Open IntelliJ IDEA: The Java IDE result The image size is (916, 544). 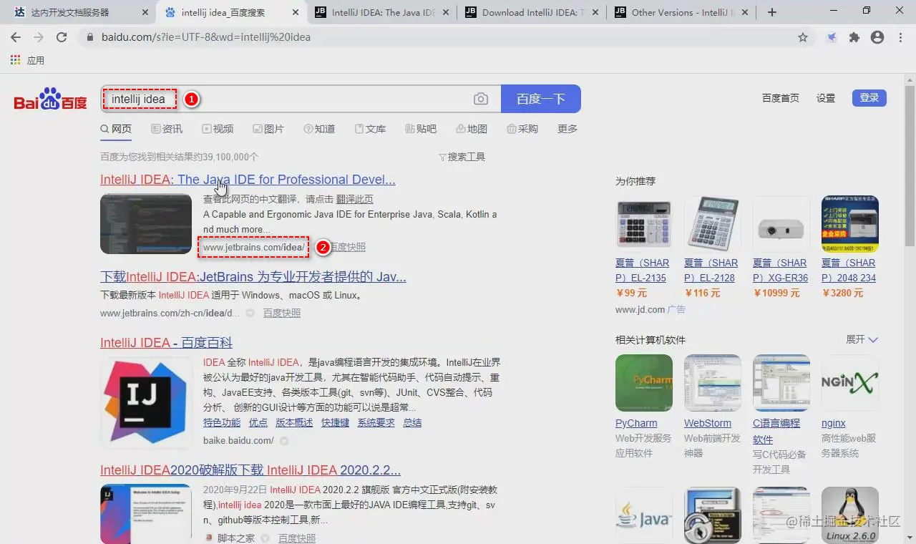coord(248,180)
